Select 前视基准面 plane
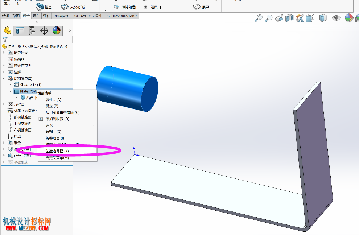 (20, 117)
